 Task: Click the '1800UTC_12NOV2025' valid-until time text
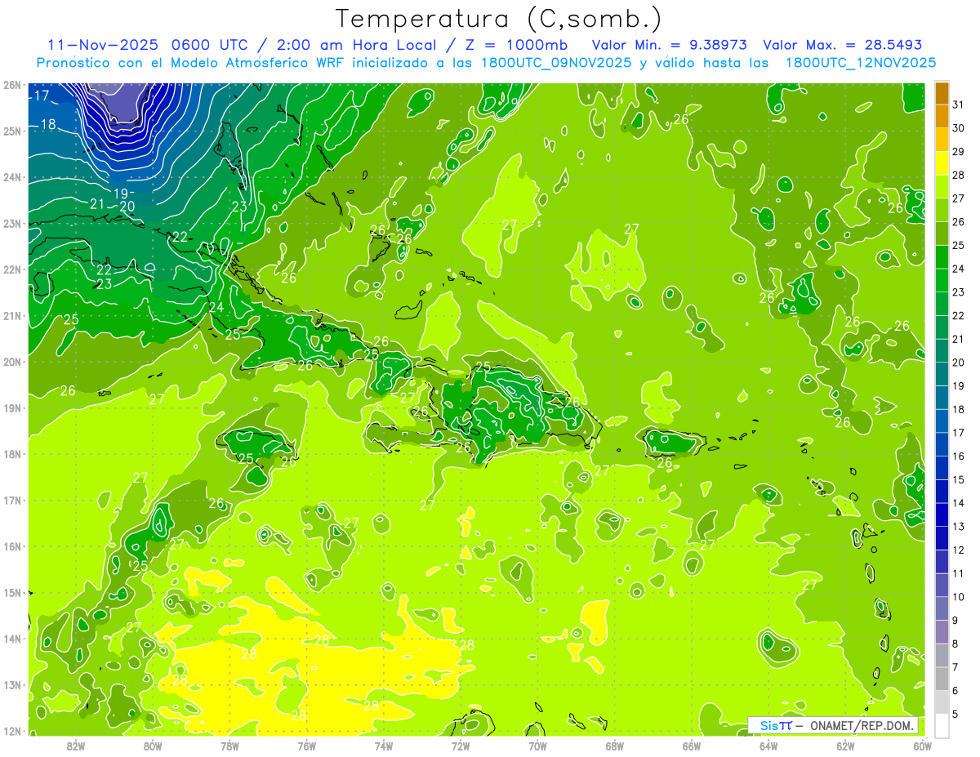(x=860, y=63)
